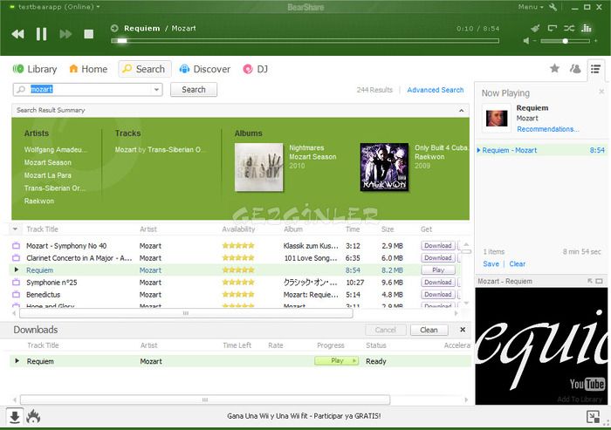Seek along the track progress bar
Screen dimensions: 611x430
click(x=305, y=40)
